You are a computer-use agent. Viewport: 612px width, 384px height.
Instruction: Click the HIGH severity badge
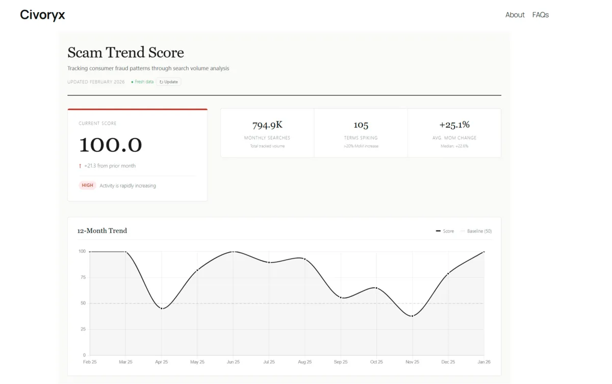pyautogui.click(x=87, y=185)
